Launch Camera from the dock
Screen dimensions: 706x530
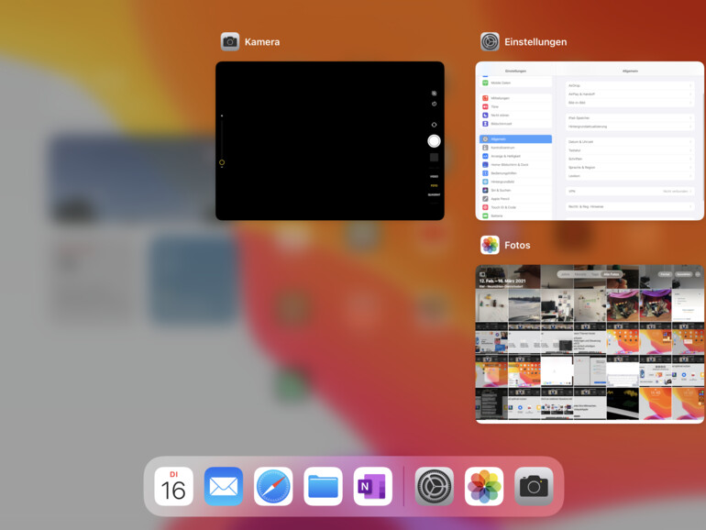tap(534, 486)
